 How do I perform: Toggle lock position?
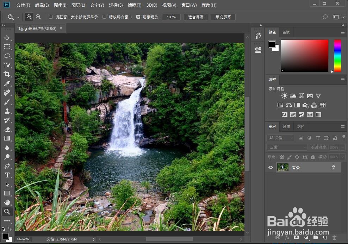297,157
